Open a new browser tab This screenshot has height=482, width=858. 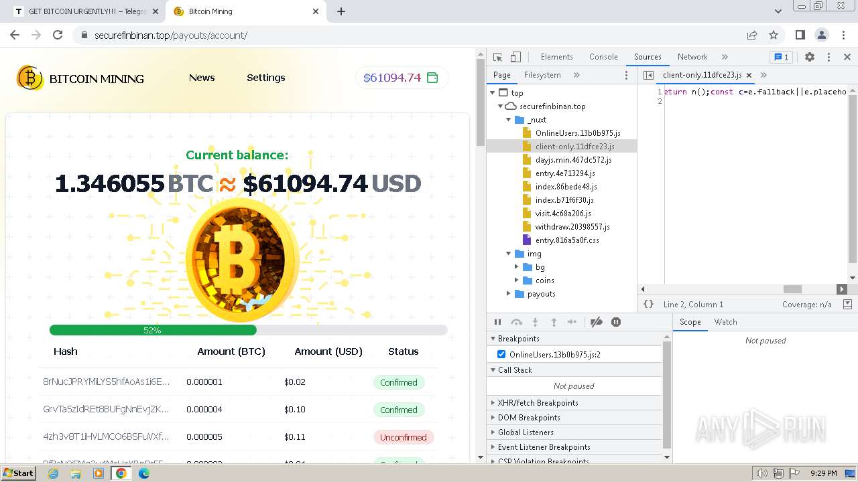coord(341,11)
